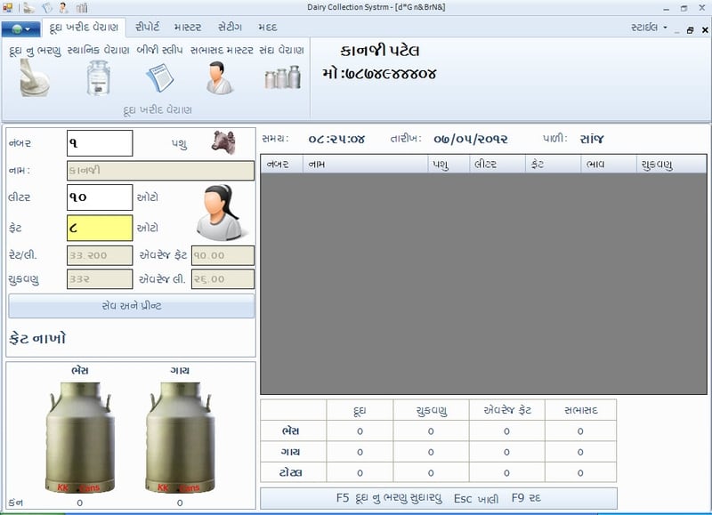Switch to the દૂધ ખરીદ વેચાણ tab

pyautogui.click(x=84, y=28)
